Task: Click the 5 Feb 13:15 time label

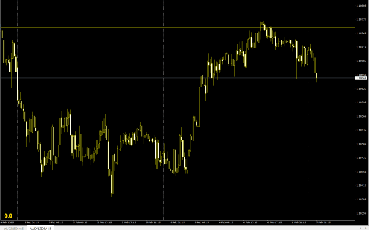Action: (x=105, y=222)
